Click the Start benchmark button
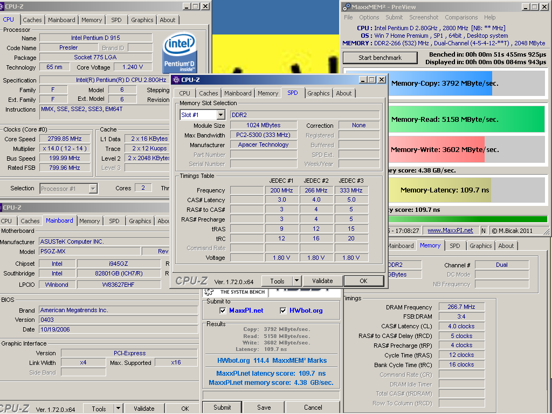This screenshot has height=414, width=552. [x=380, y=58]
